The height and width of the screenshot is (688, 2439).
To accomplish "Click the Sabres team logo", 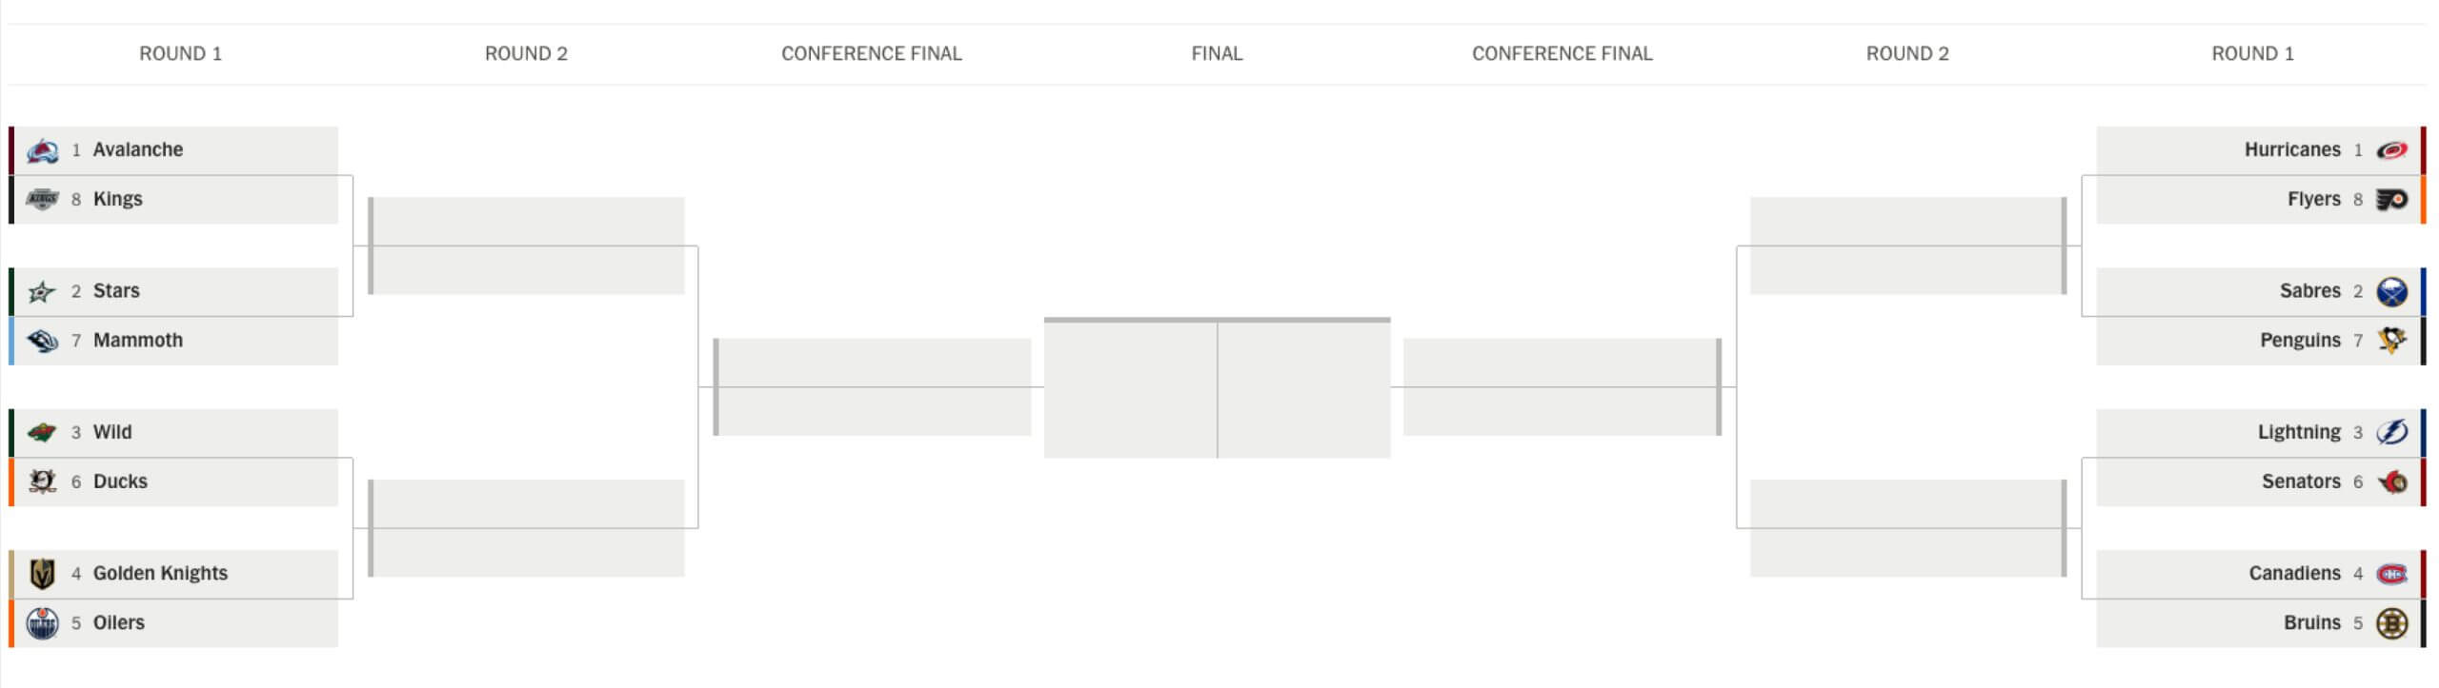I will tap(2391, 291).
